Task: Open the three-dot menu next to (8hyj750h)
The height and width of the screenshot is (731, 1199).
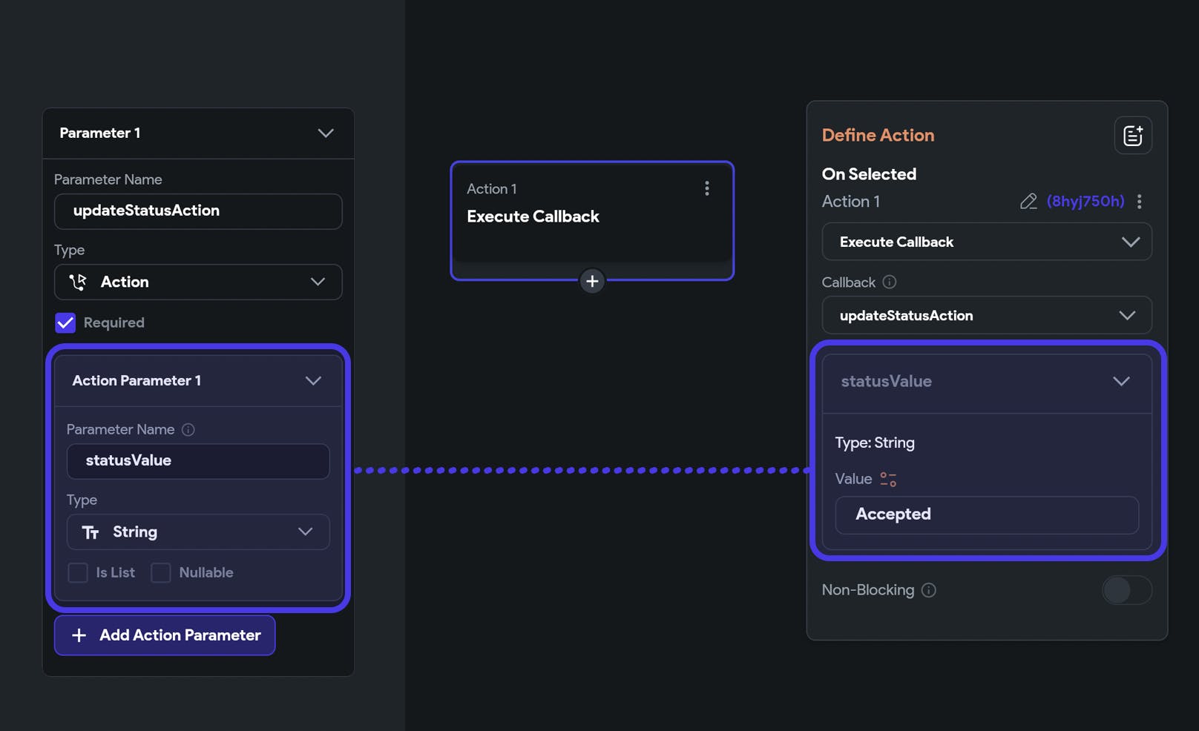Action: tap(1140, 202)
